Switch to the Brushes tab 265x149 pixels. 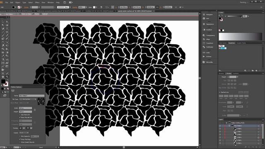[x=222, y=74]
